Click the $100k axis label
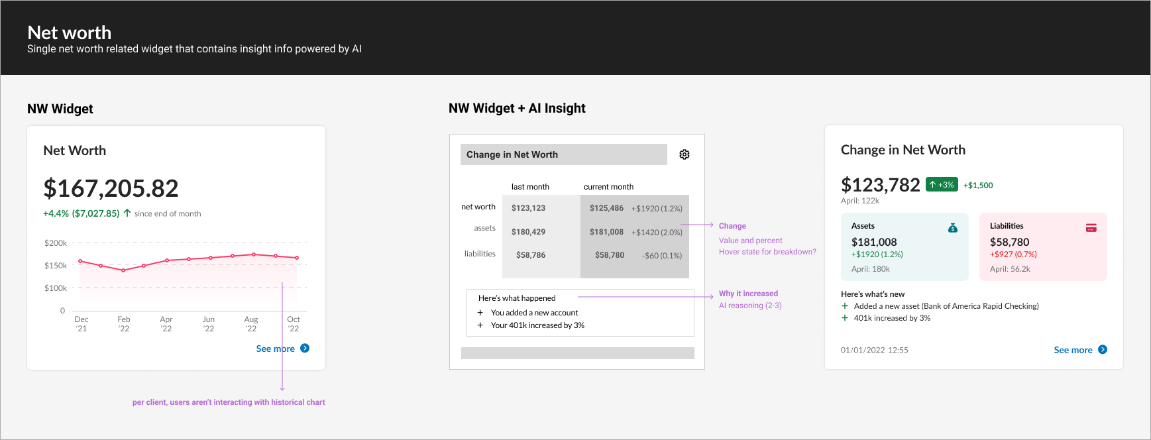The image size is (1151, 440). (56, 288)
